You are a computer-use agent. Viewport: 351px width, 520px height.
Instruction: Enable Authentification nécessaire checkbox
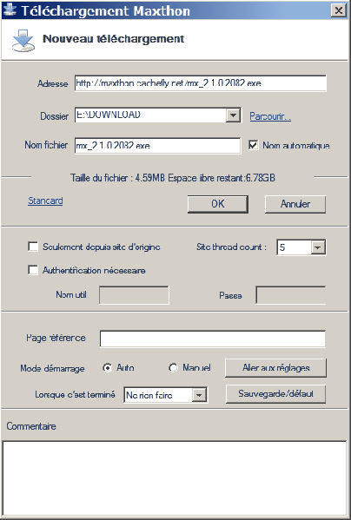pos(33,270)
